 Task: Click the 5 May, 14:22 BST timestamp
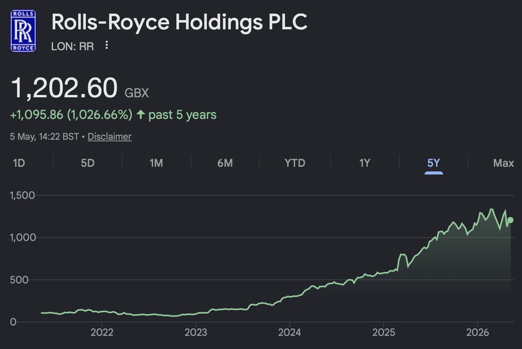(45, 136)
